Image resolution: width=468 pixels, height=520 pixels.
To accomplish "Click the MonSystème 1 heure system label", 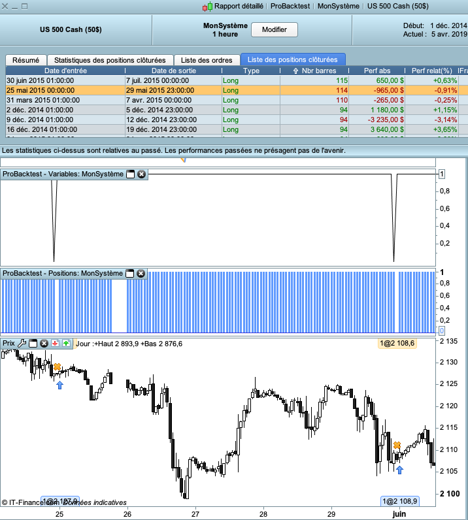I will point(226,30).
